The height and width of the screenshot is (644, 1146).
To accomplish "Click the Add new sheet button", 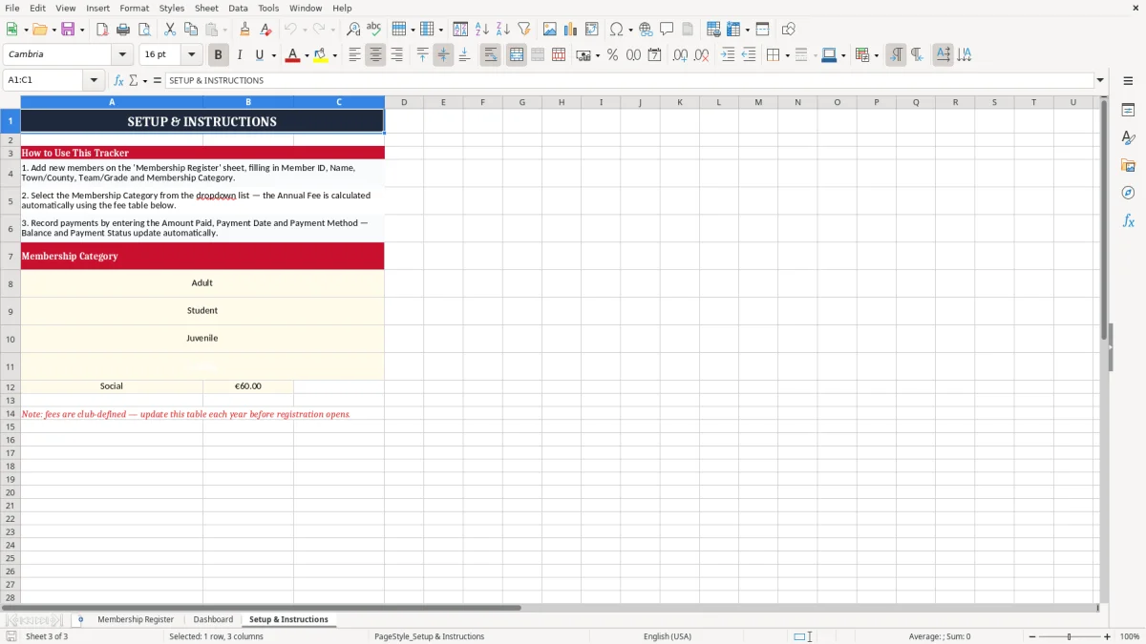I will 80,620.
